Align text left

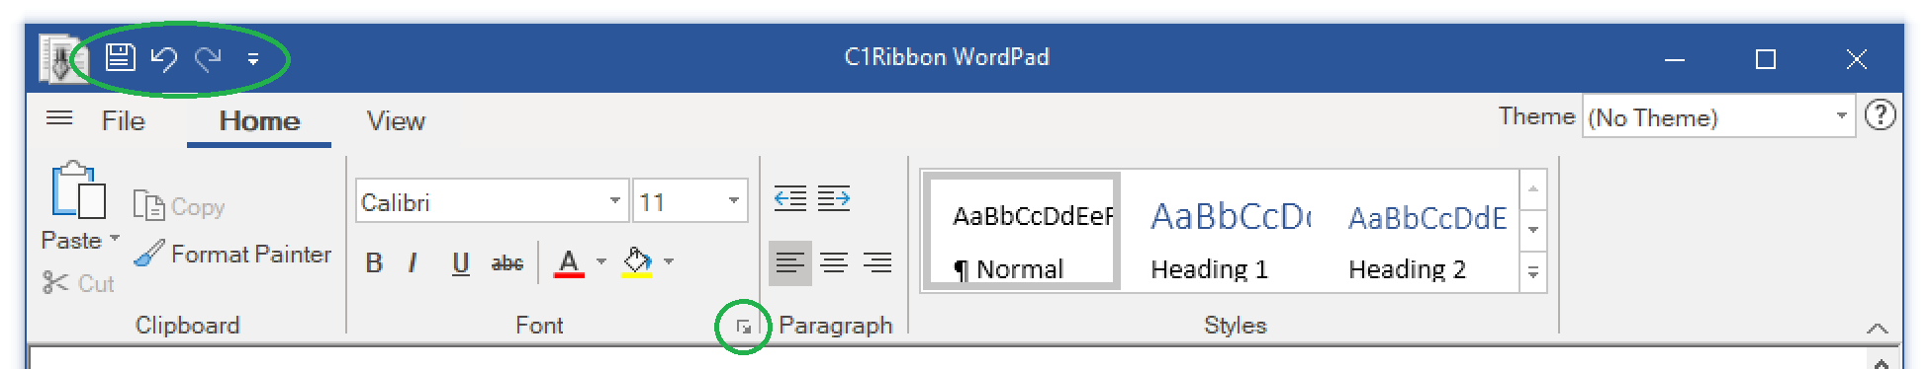point(790,262)
